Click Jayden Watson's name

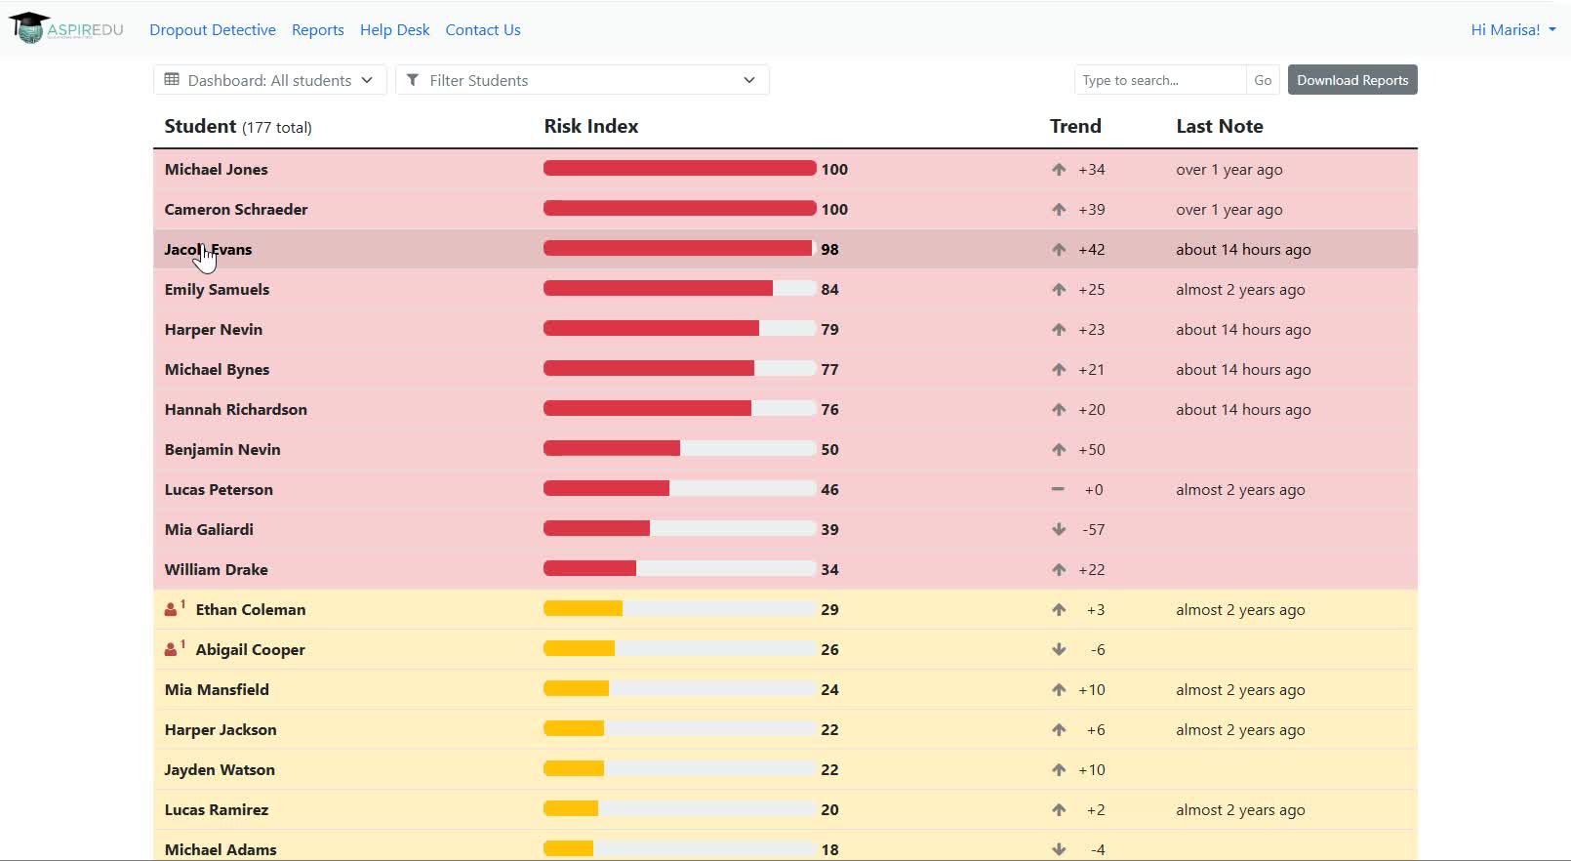coord(220,770)
